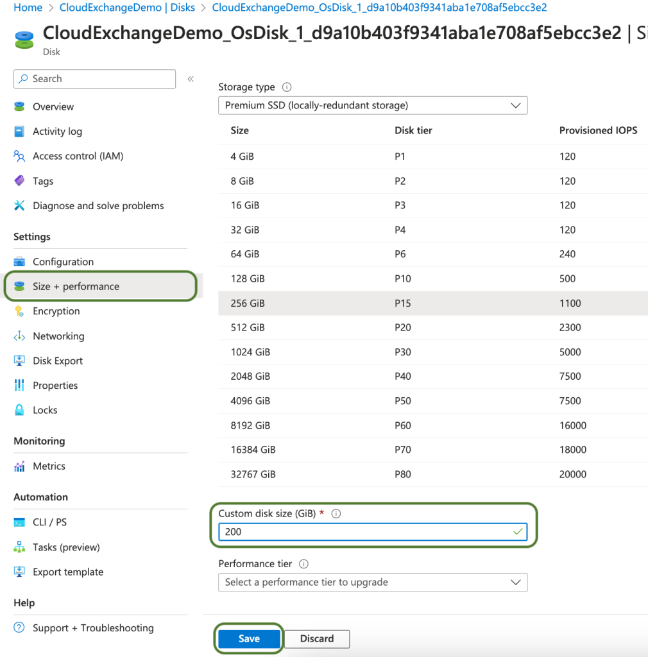Click the Configuration toolbox icon
The image size is (648, 657).
click(x=19, y=262)
